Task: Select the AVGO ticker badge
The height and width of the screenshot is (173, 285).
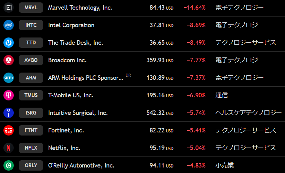Action: pyautogui.click(x=31, y=60)
